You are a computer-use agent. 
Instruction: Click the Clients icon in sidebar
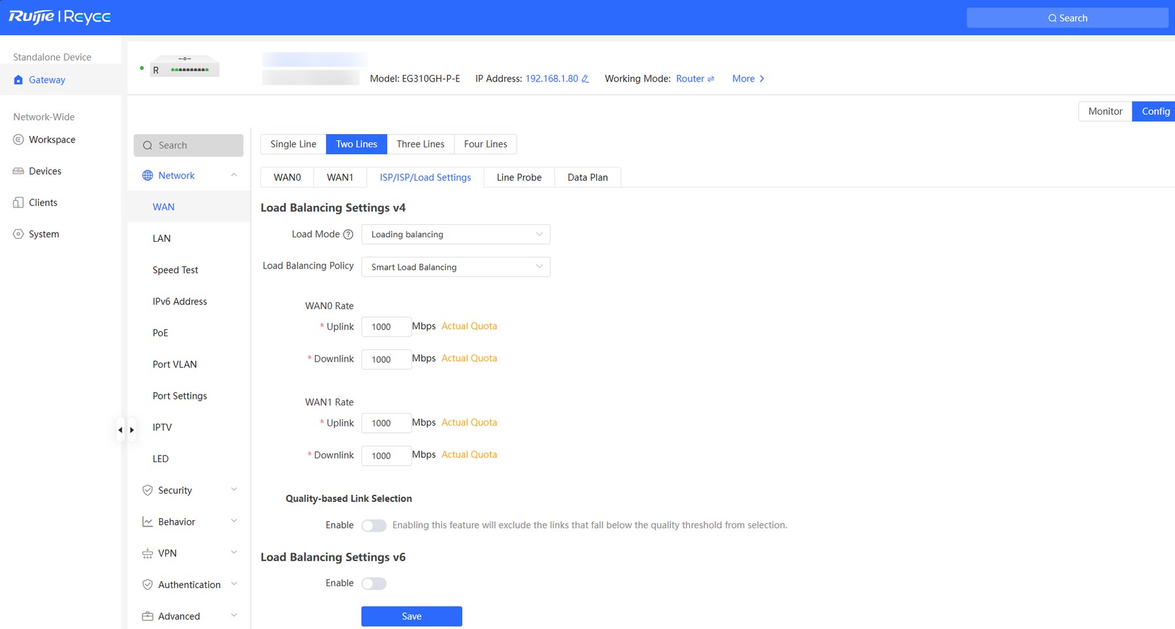click(18, 203)
